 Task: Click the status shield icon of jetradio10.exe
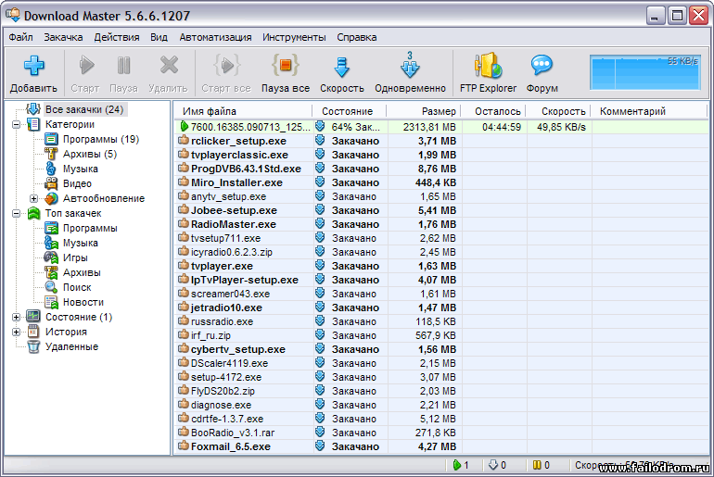(x=320, y=307)
